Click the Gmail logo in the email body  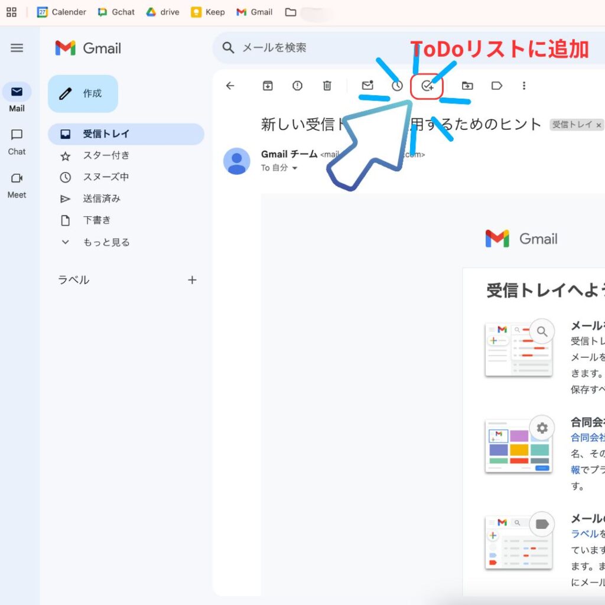522,239
